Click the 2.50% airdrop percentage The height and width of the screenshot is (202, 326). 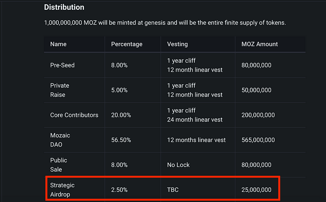point(119,189)
